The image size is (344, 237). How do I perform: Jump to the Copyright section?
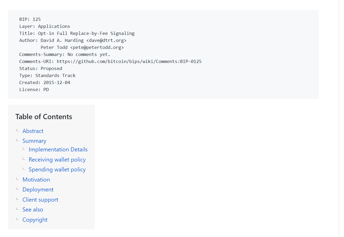point(35,220)
